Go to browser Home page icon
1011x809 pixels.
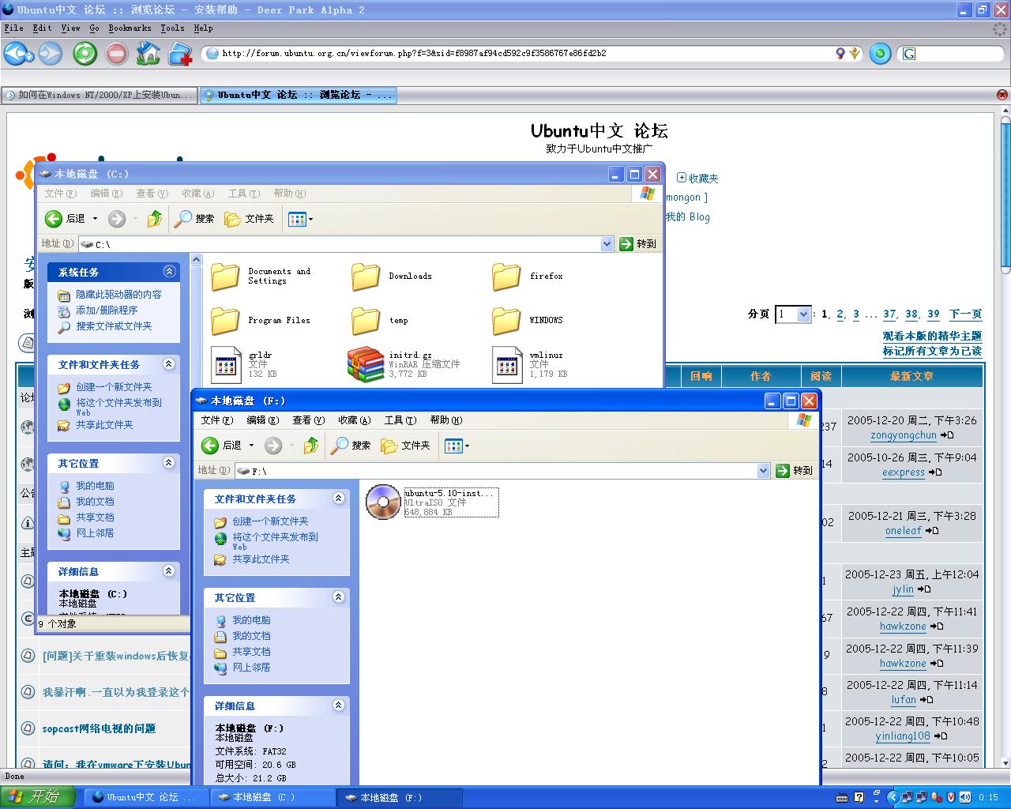[148, 54]
